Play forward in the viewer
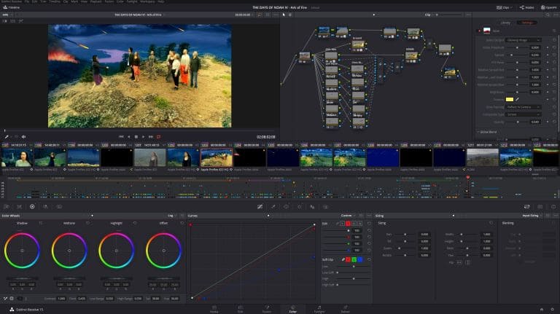The width and height of the screenshot is (560, 314). (x=143, y=137)
